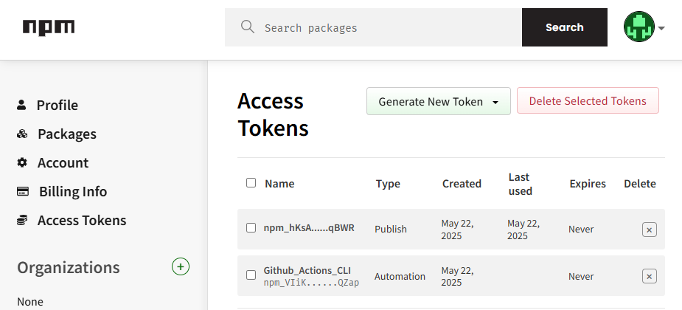Open the Generate New Token dropdown
This screenshot has height=310, width=682.
[438, 102]
